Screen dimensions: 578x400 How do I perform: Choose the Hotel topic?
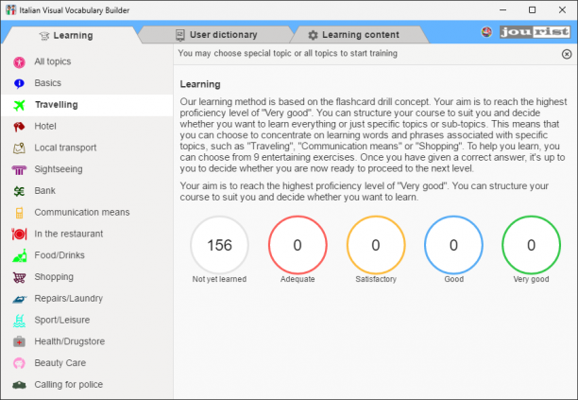pos(87,126)
